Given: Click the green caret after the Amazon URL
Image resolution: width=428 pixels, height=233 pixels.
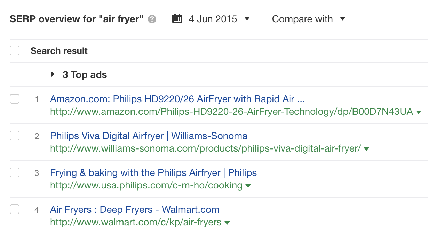Looking at the screenshot, I should tap(419, 112).
